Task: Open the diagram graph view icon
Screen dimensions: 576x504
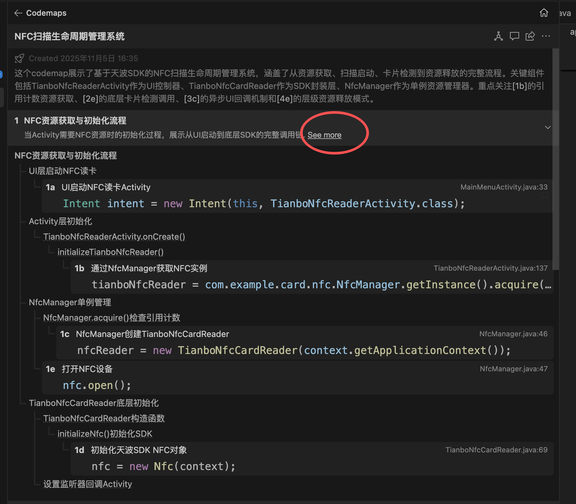Action: tap(498, 36)
